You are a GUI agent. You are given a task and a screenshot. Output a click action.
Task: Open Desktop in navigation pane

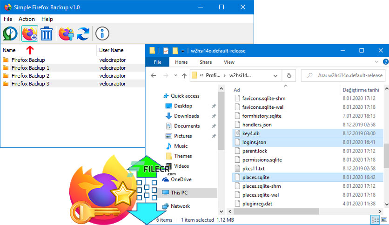[183, 106]
